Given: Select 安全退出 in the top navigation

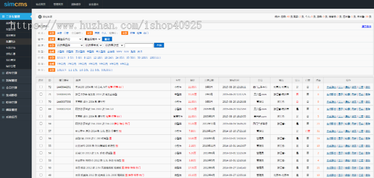Looking at the screenshot, I should [x=94, y=4].
